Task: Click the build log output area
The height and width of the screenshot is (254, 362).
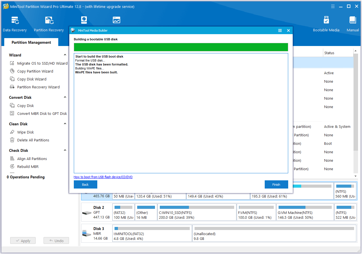Action: coord(181,113)
